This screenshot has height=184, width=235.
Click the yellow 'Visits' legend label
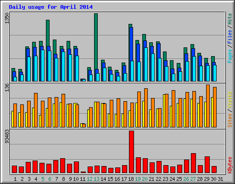230,100
